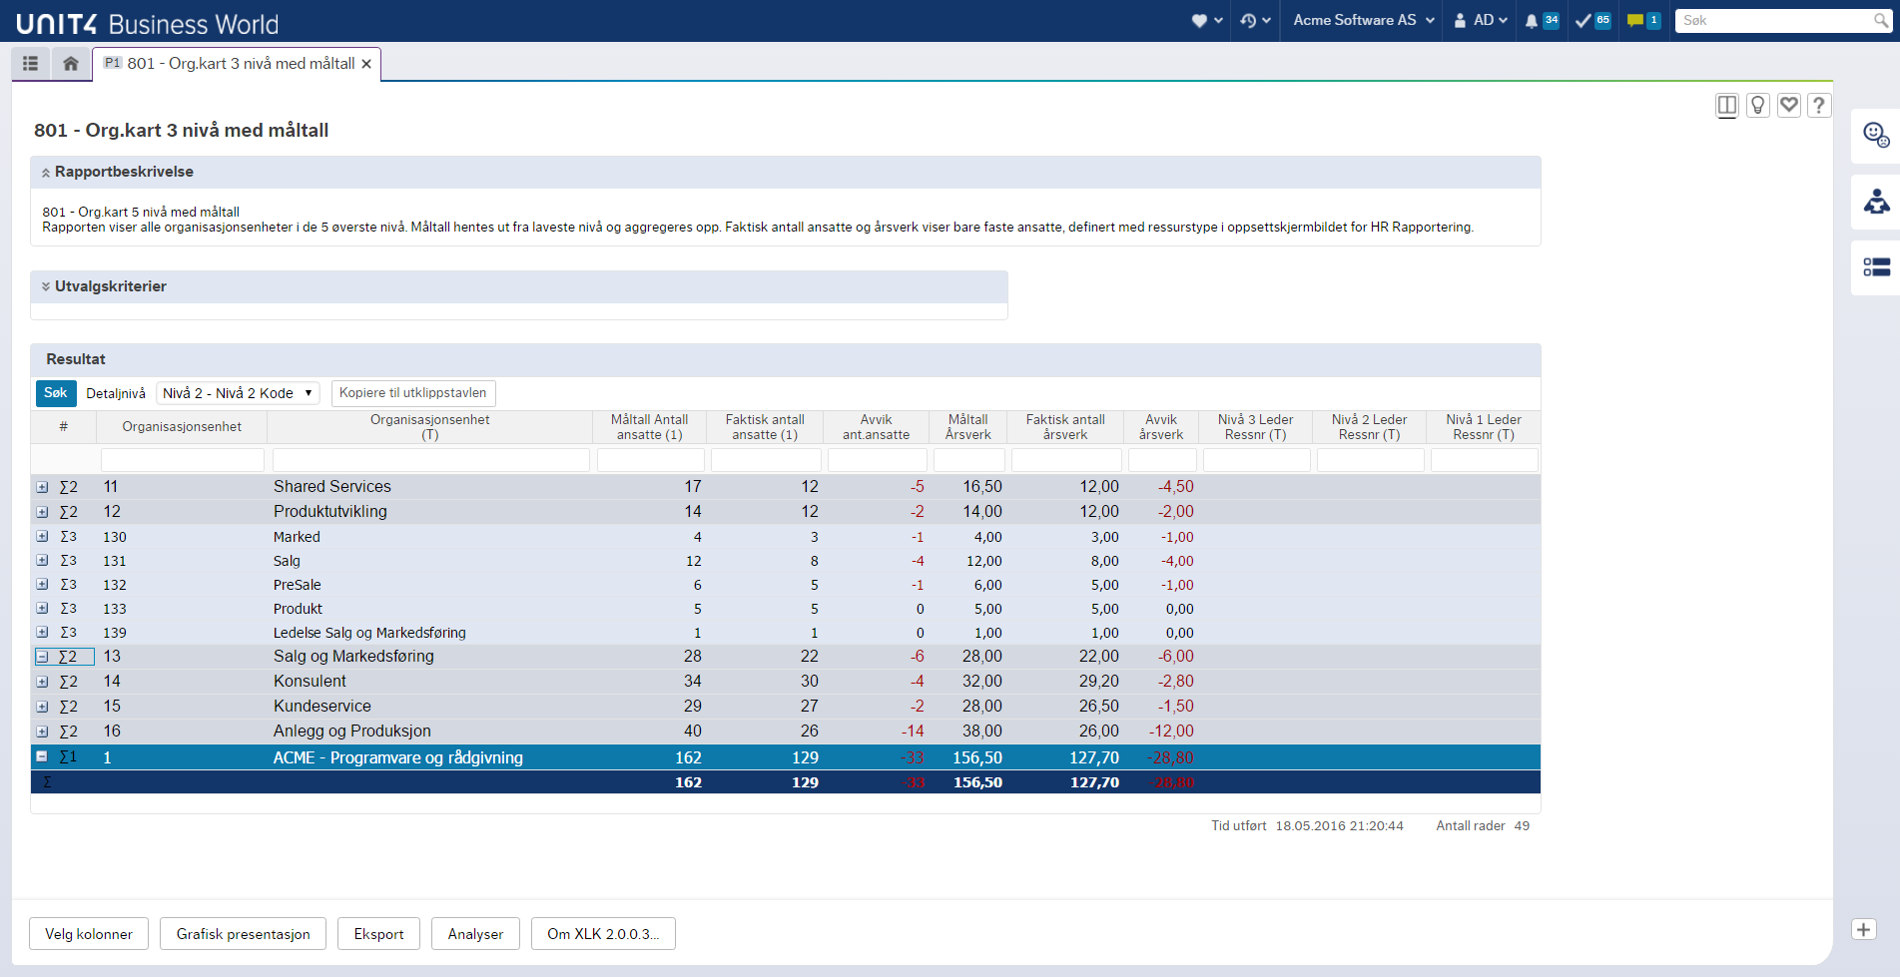Click the Anlegg og Produksjon cell
The width and height of the screenshot is (1900, 977).
(352, 732)
